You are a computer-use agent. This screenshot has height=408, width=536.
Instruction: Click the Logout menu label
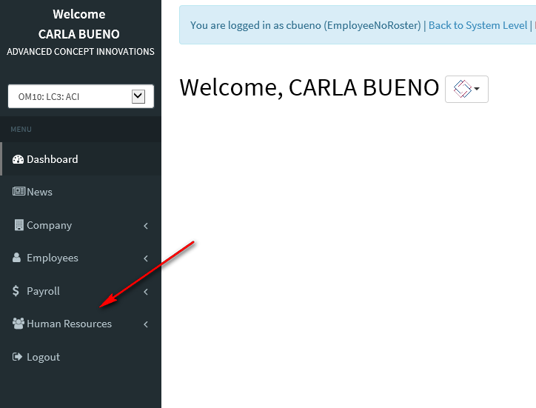click(43, 357)
